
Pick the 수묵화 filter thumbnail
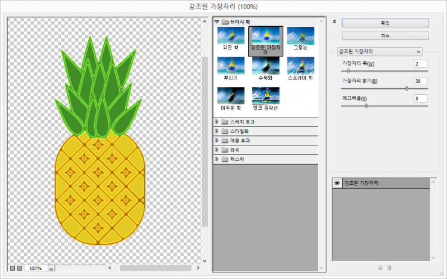tap(266, 66)
